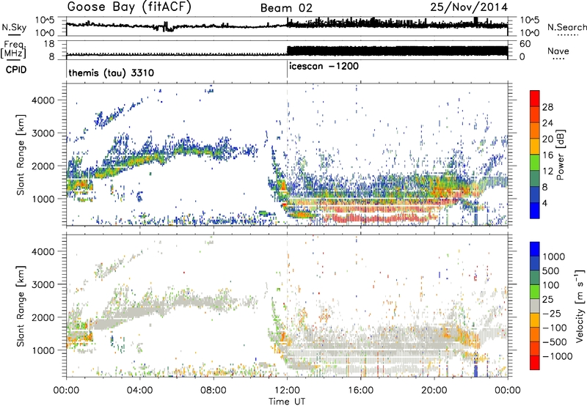Click the '04:00' time axis tick label
Viewport: 587px width, 406px height.
point(139,391)
